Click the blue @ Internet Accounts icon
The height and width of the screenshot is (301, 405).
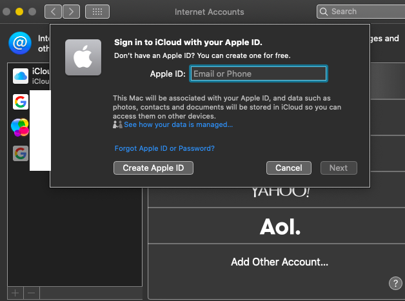tap(20, 43)
